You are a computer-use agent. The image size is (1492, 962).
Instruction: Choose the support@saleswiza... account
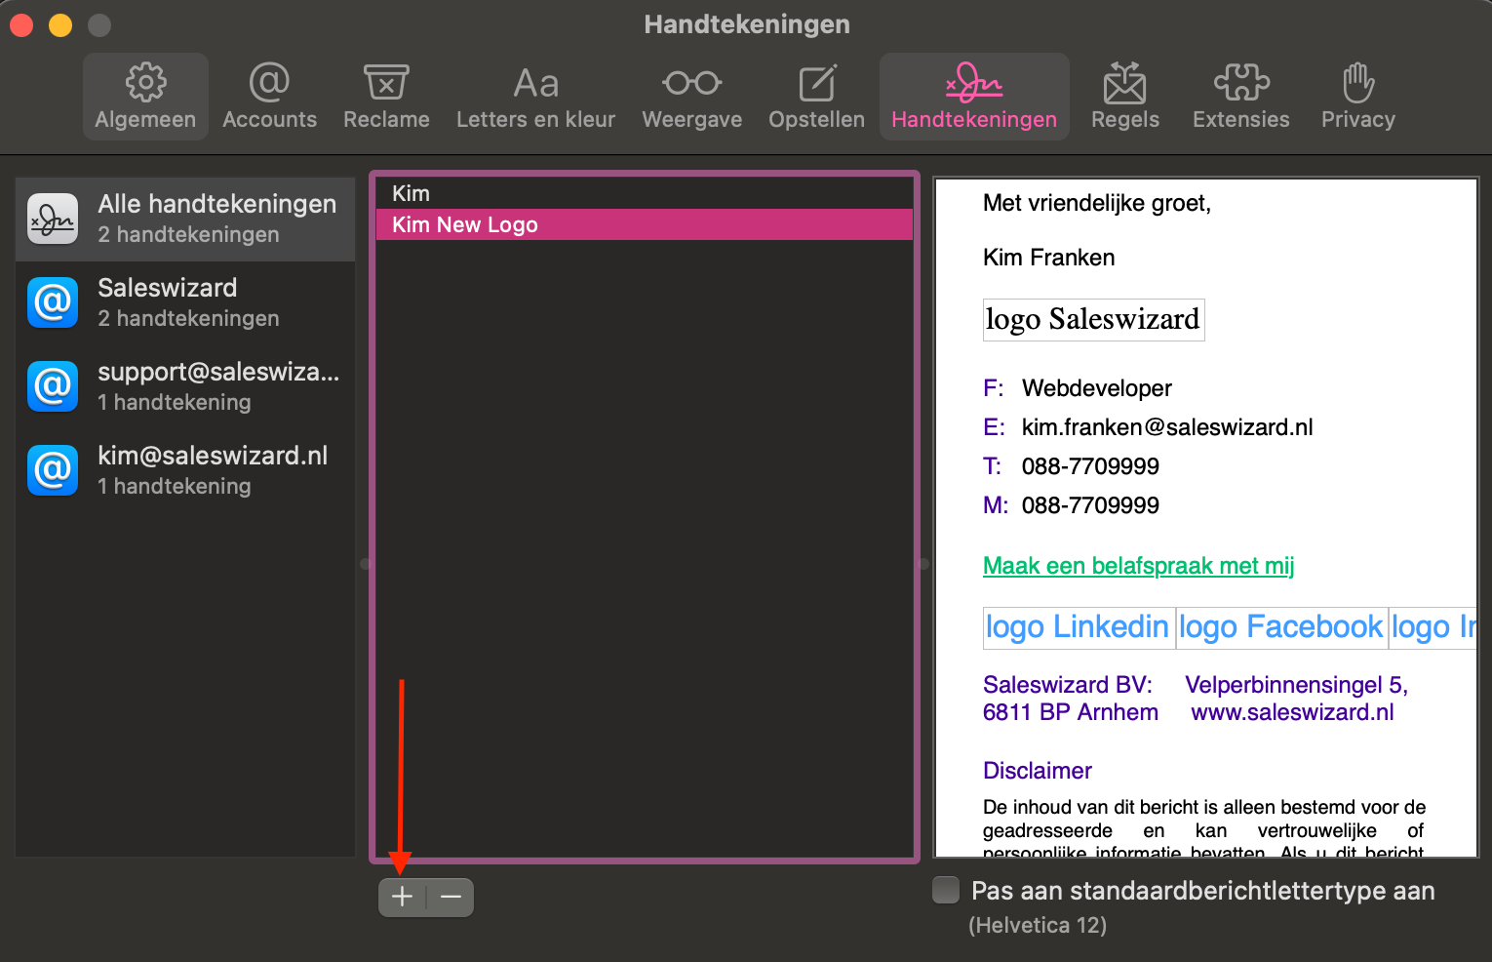185,386
